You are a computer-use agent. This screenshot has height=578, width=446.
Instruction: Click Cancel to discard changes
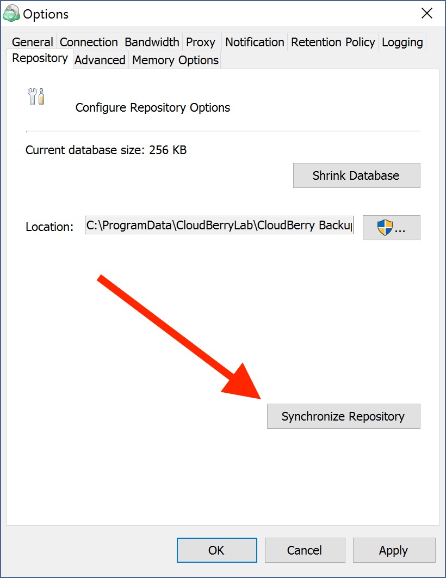point(305,550)
